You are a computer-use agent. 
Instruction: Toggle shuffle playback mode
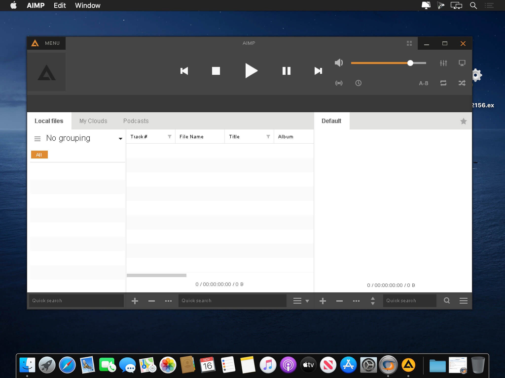(x=462, y=83)
